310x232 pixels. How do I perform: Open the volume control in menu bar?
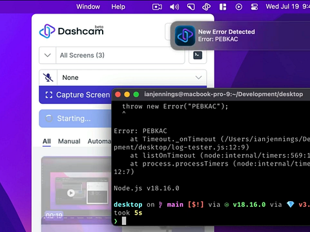(x=174, y=7)
